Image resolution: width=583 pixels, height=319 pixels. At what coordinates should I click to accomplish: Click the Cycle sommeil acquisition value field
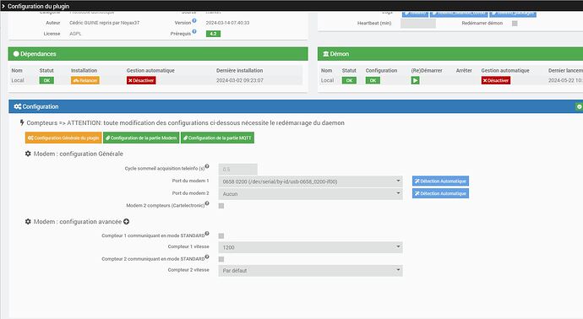(238, 170)
